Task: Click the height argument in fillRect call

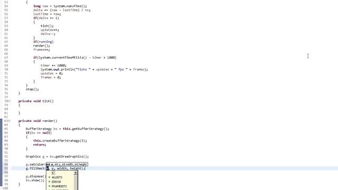Action: [76, 168]
